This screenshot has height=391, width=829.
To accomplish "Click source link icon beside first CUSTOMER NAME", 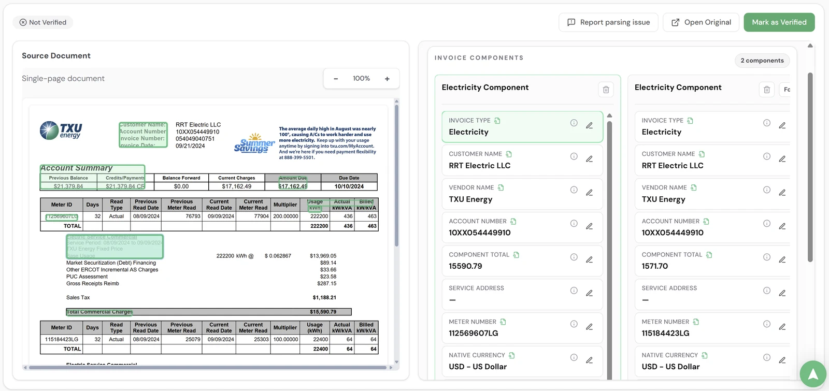I will (509, 154).
